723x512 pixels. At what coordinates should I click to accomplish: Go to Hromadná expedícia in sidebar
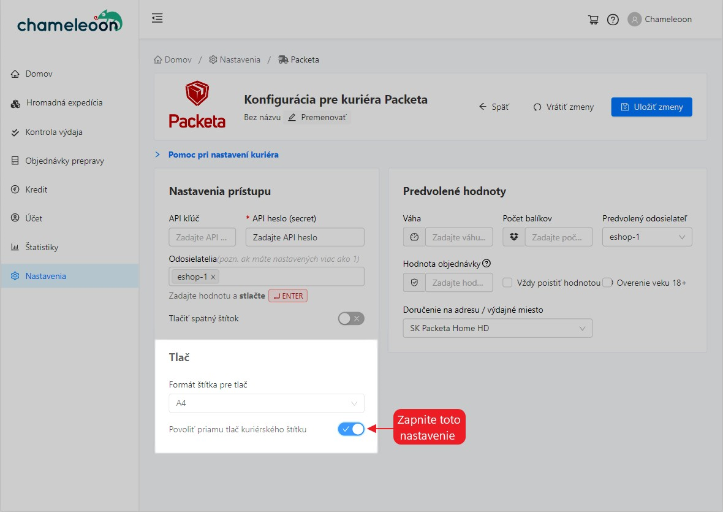pyautogui.click(x=64, y=102)
